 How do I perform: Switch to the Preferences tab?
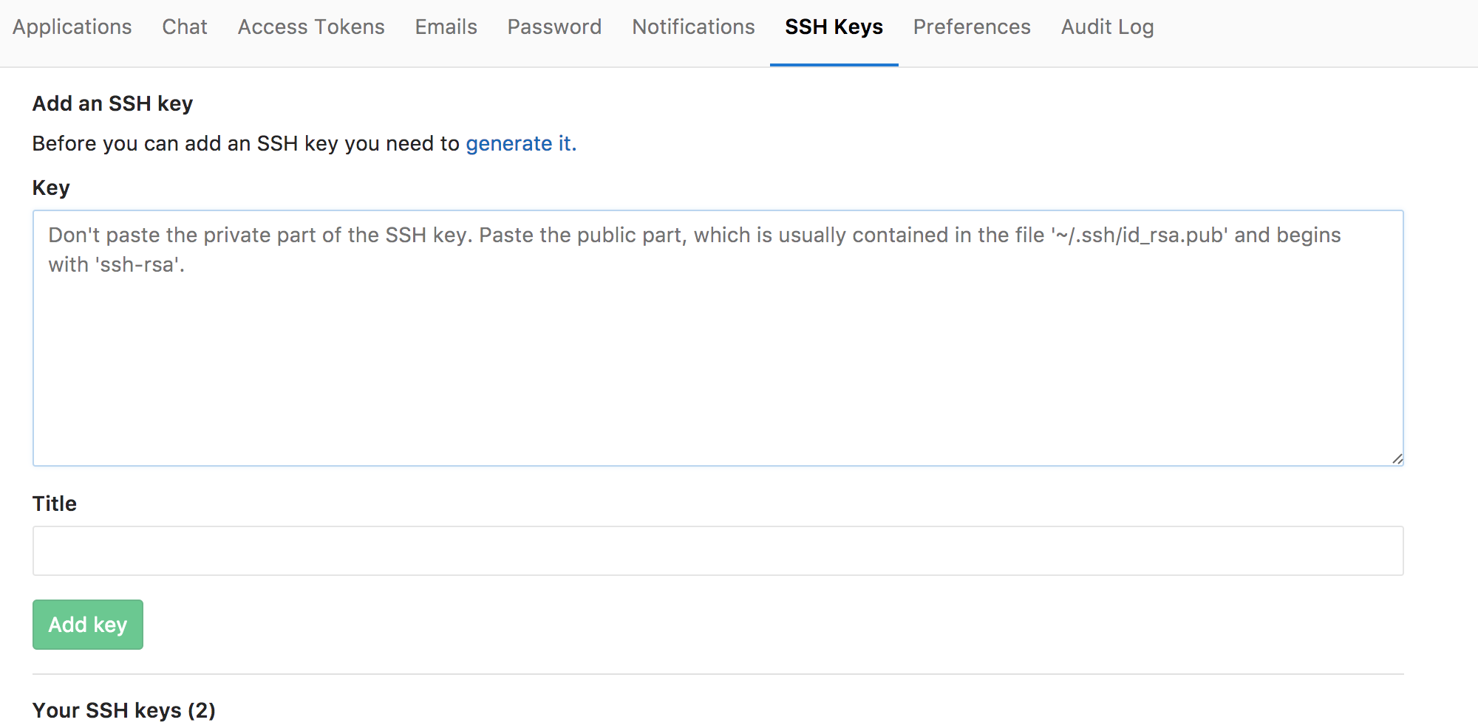(x=972, y=27)
